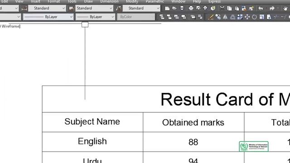This screenshot has width=290, height=163.
Task: Open the Block Editor icon
Action: click(x=251, y=8)
